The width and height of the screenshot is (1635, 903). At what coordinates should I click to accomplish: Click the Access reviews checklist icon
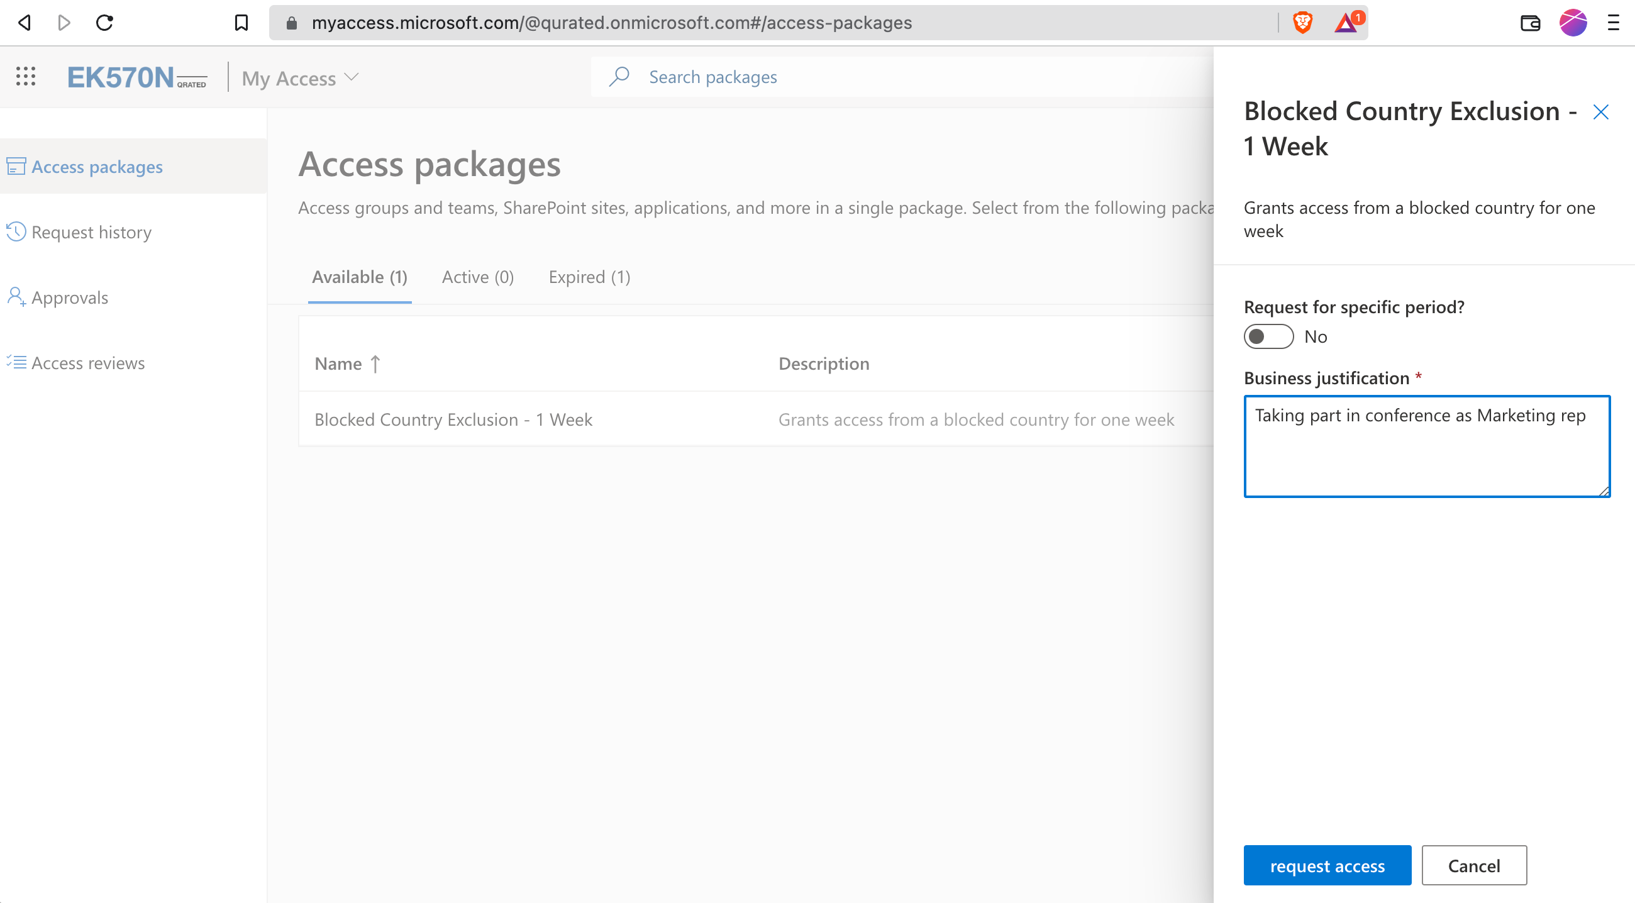16,362
